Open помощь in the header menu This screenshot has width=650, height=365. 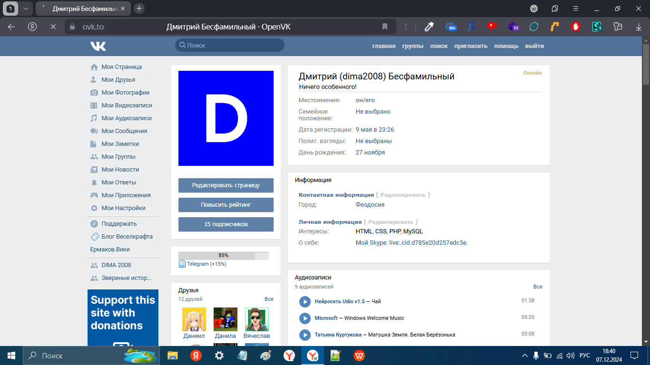point(506,46)
